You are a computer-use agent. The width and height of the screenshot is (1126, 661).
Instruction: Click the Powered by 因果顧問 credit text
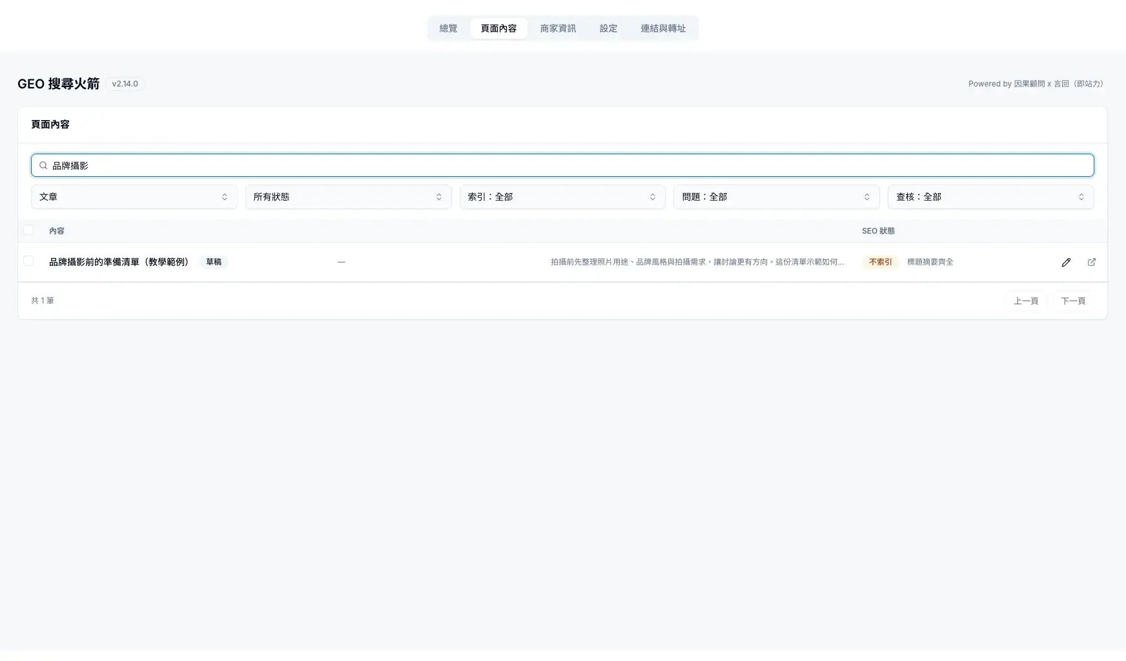pyautogui.click(x=1036, y=84)
